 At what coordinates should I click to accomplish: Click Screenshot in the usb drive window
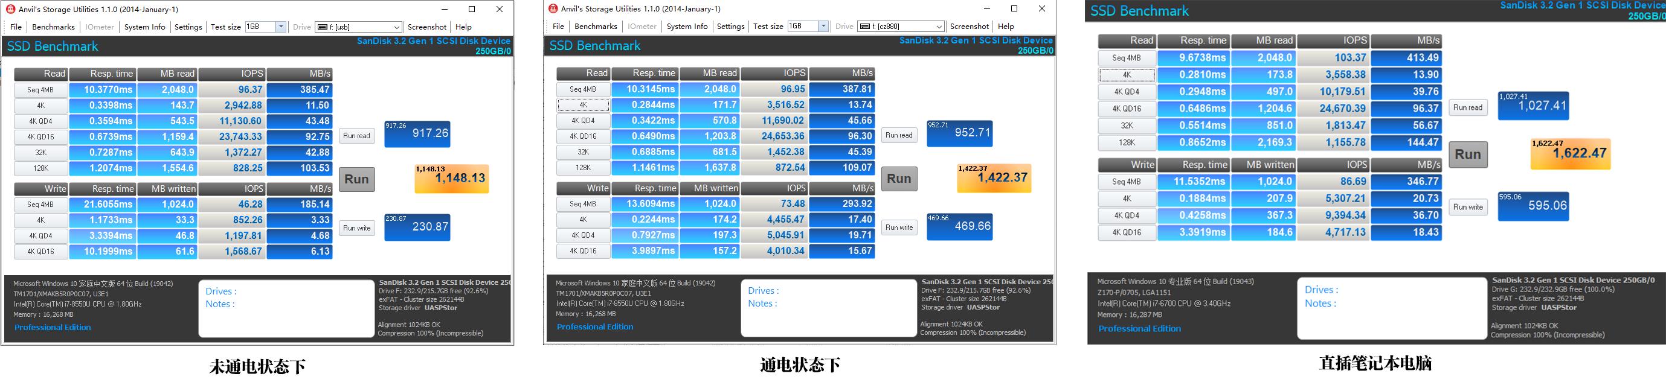[x=427, y=27]
